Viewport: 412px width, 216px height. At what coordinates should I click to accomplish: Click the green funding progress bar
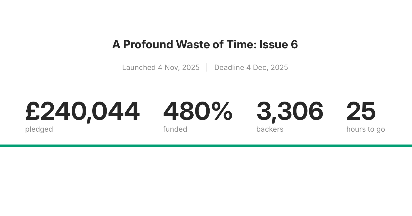[x=206, y=146]
